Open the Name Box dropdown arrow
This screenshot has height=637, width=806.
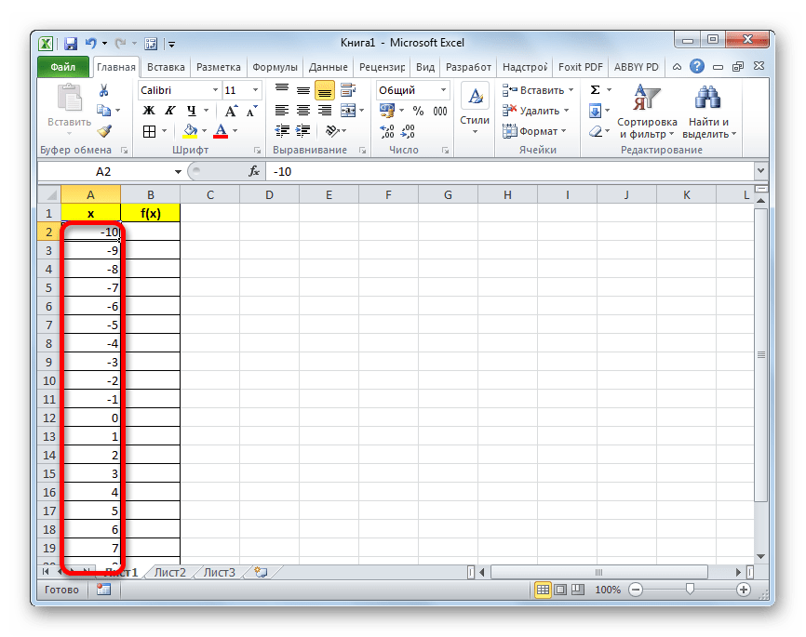point(179,172)
